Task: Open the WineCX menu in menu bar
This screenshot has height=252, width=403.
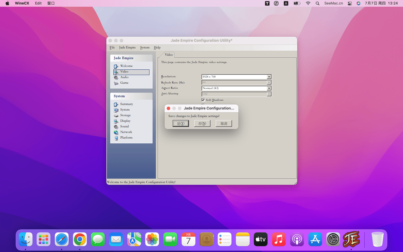Action: click(x=22, y=3)
